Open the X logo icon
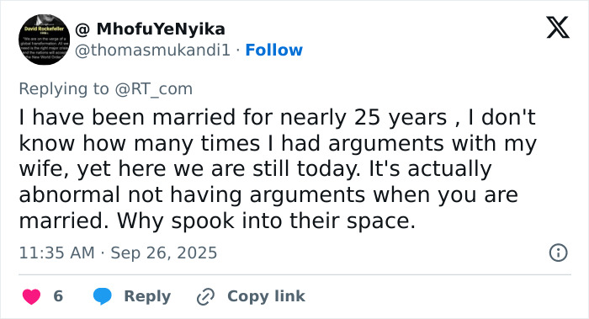The image size is (589, 319). 558,28
